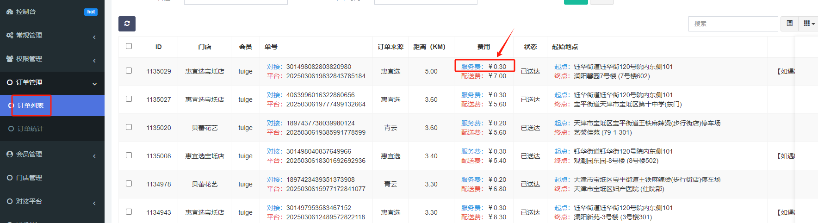Viewport: 818px width, 223px height.
Task: Click 贝蕾花艺 store in row 1135020
Action: (204, 128)
